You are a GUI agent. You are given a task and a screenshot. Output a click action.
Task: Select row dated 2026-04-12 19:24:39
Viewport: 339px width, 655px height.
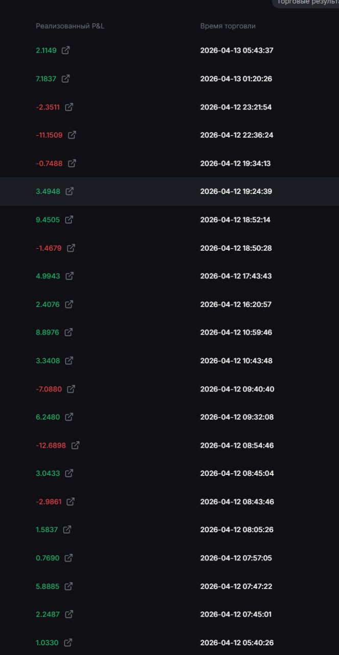tap(237, 191)
